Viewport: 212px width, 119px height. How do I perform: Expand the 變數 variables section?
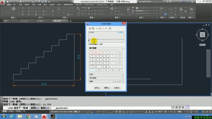tap(123, 82)
